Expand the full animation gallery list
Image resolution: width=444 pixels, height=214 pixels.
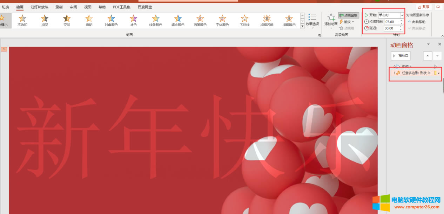tap(302, 27)
